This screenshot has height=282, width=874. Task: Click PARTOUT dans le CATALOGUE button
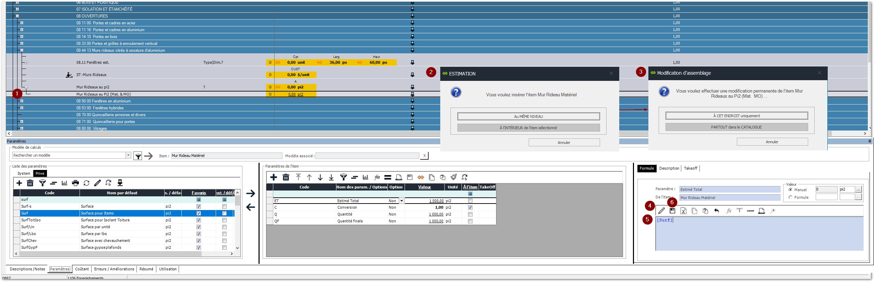(736, 127)
